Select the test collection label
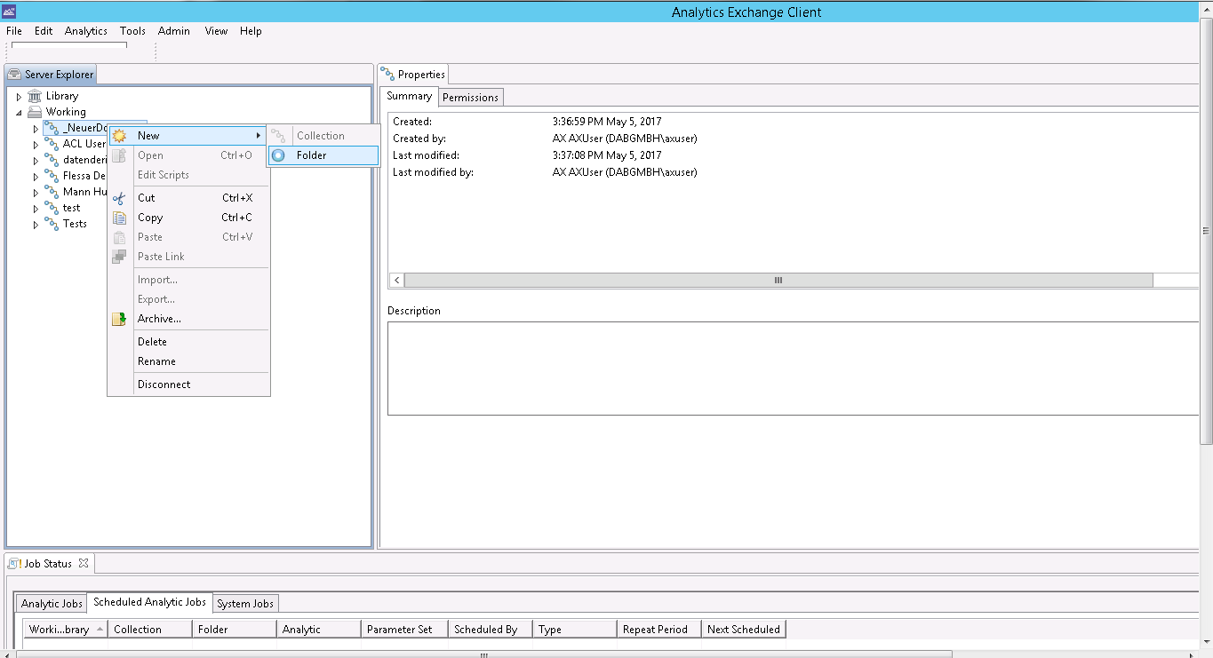1213x658 pixels. [71, 208]
